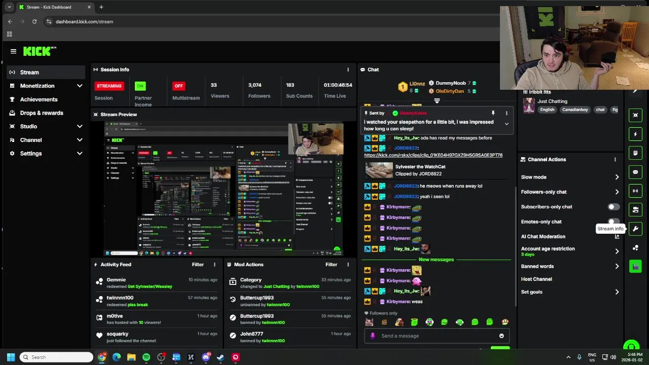This screenshot has height=365, width=649.
Task: Select the broadcast signal icon in the right rail
Action: (635, 191)
